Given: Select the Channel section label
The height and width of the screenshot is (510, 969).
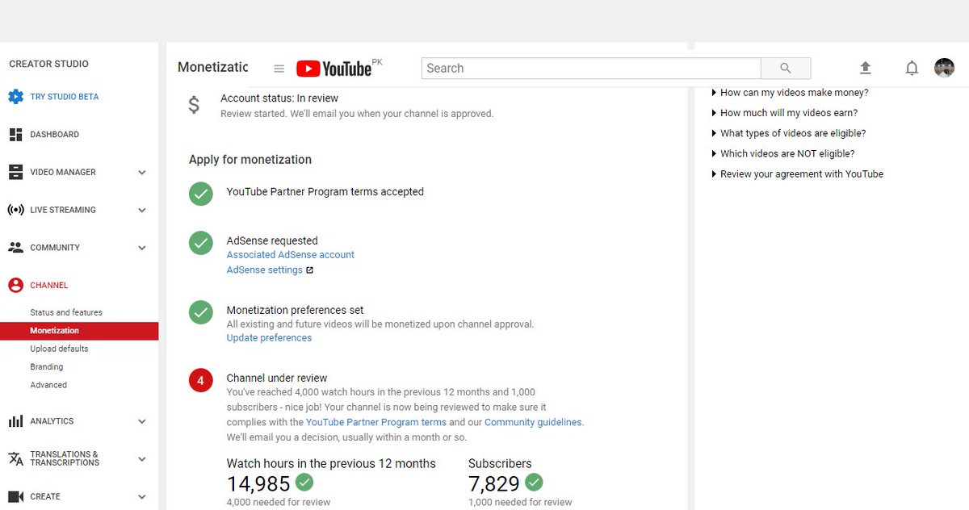Looking at the screenshot, I should [49, 285].
